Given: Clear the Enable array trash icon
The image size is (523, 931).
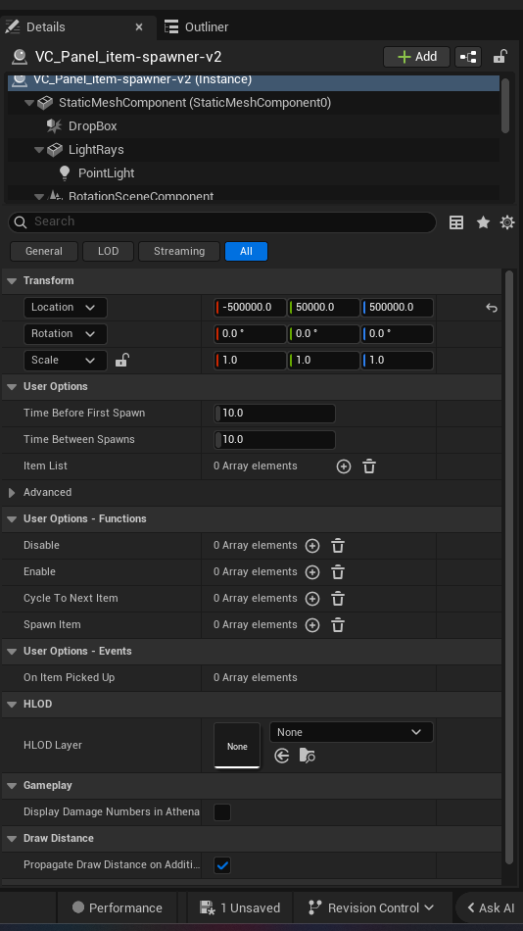Looking at the screenshot, I should click(338, 572).
